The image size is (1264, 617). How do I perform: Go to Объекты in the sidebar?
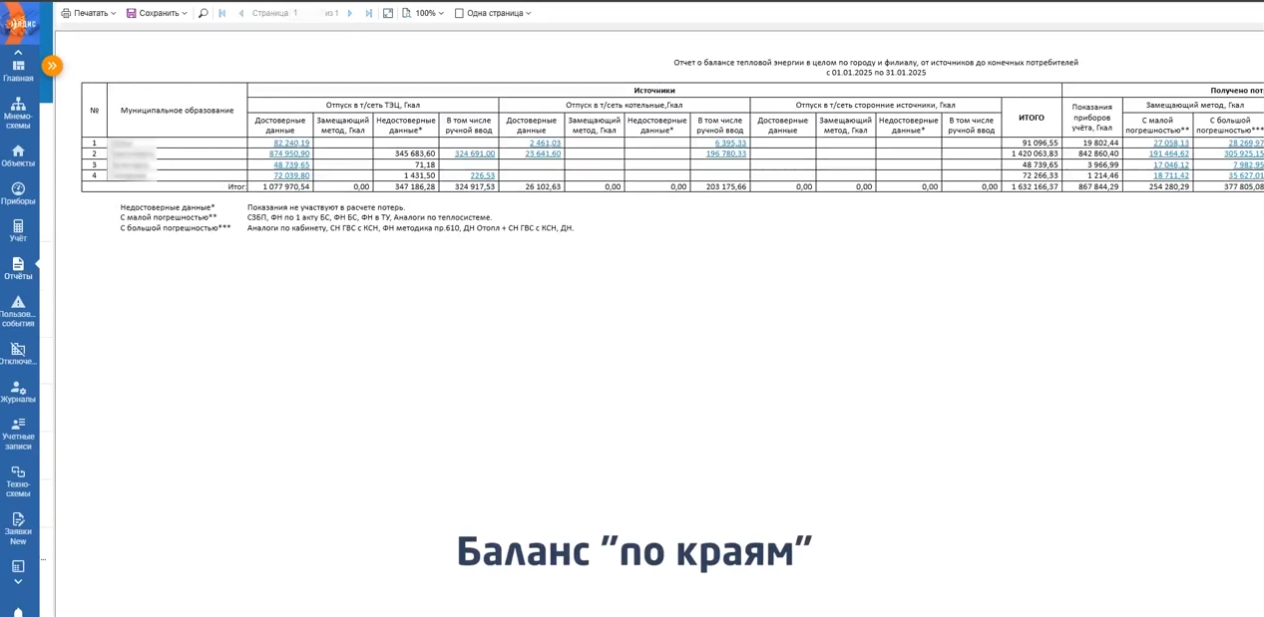click(x=18, y=155)
